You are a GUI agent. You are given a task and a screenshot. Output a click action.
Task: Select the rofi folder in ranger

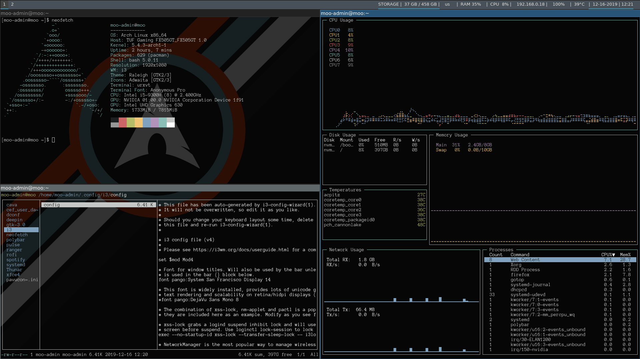[x=21, y=255]
